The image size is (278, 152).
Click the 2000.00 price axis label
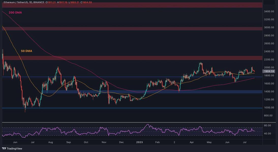pyautogui.click(x=269, y=67)
